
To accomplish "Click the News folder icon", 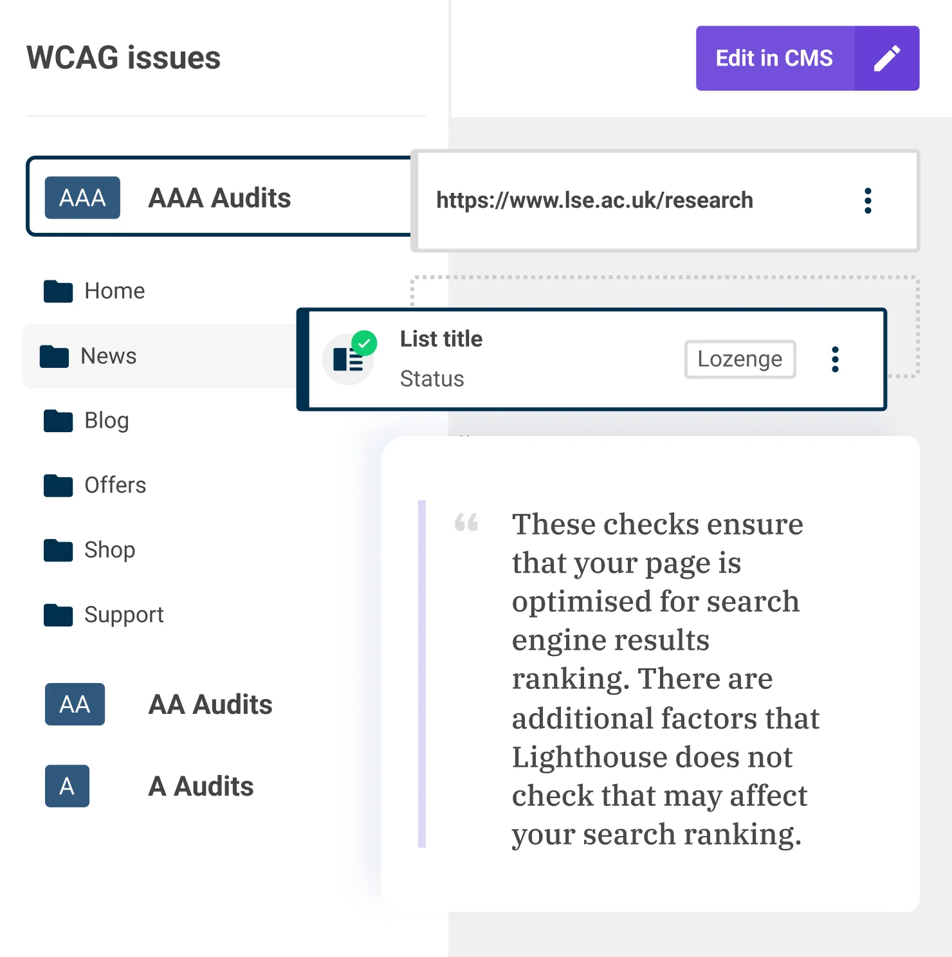I will pos(54,356).
